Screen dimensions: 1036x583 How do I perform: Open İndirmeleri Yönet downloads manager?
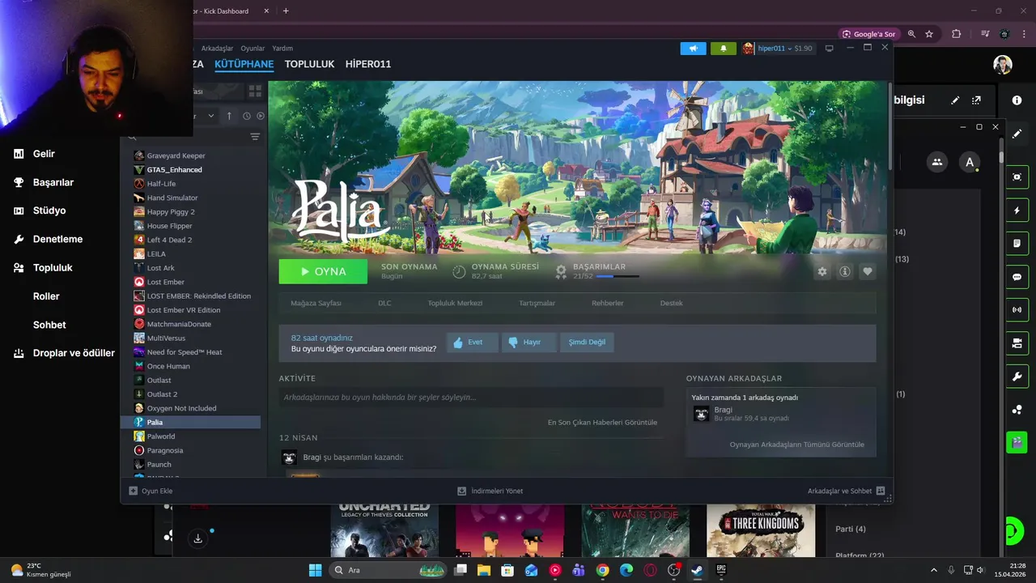coord(490,491)
